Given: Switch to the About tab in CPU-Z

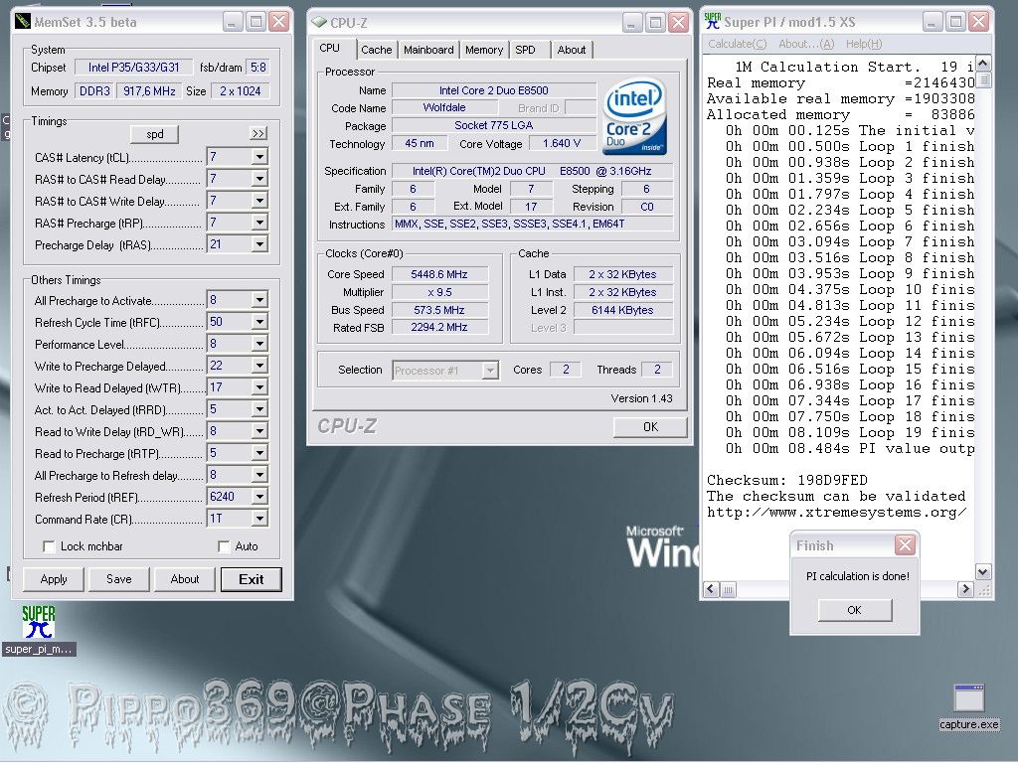Looking at the screenshot, I should 572,50.
